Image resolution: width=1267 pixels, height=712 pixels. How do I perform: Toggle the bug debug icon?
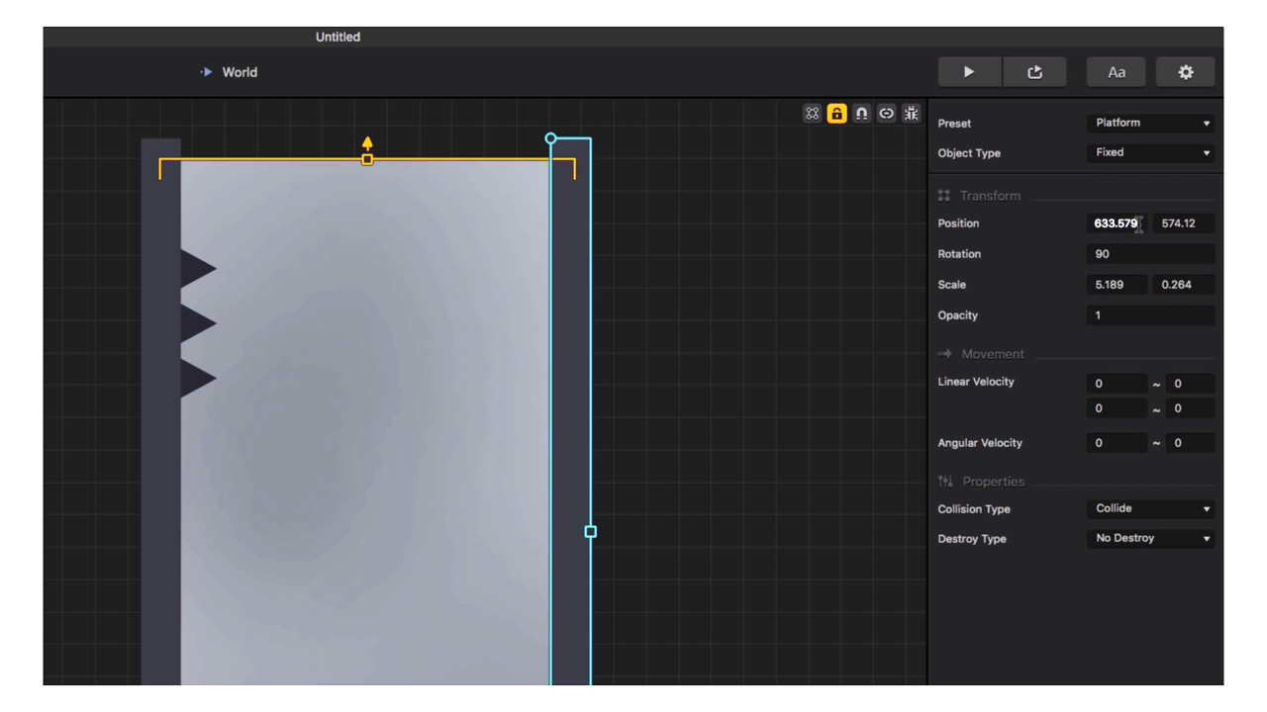pos(911,113)
